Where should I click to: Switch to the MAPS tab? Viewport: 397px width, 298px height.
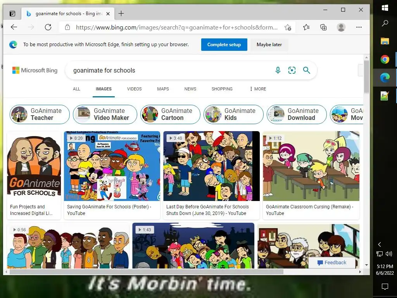(163, 89)
